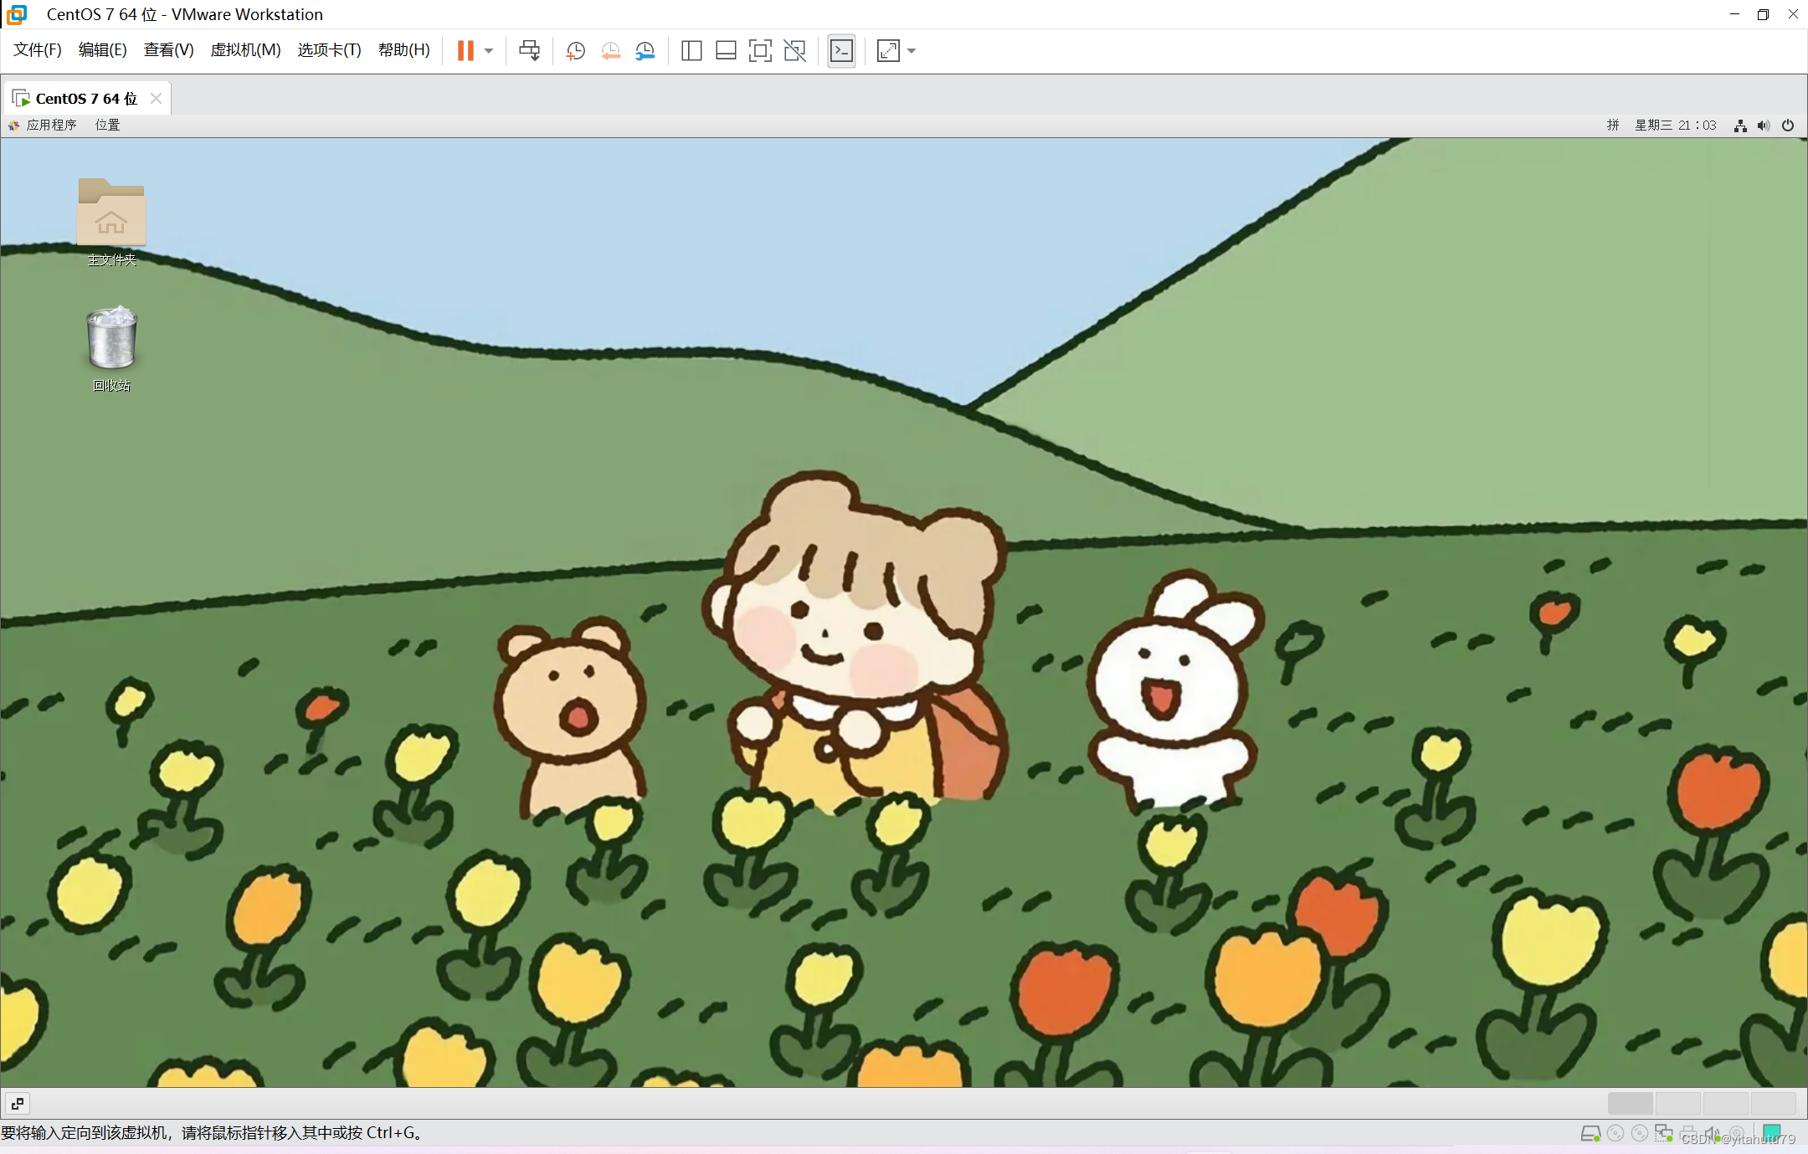Image resolution: width=1808 pixels, height=1154 pixels.
Task: Click the first CD/DVD drive status icon
Action: coord(1615,1133)
